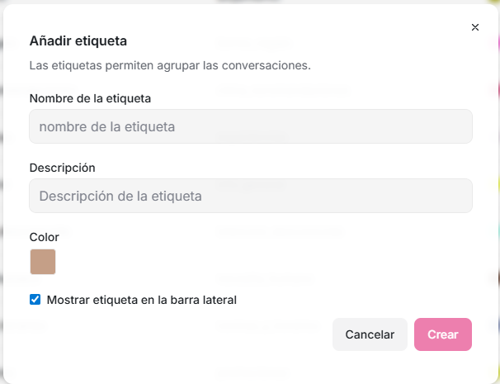Click the "Color" label above the swatch

tap(45, 237)
